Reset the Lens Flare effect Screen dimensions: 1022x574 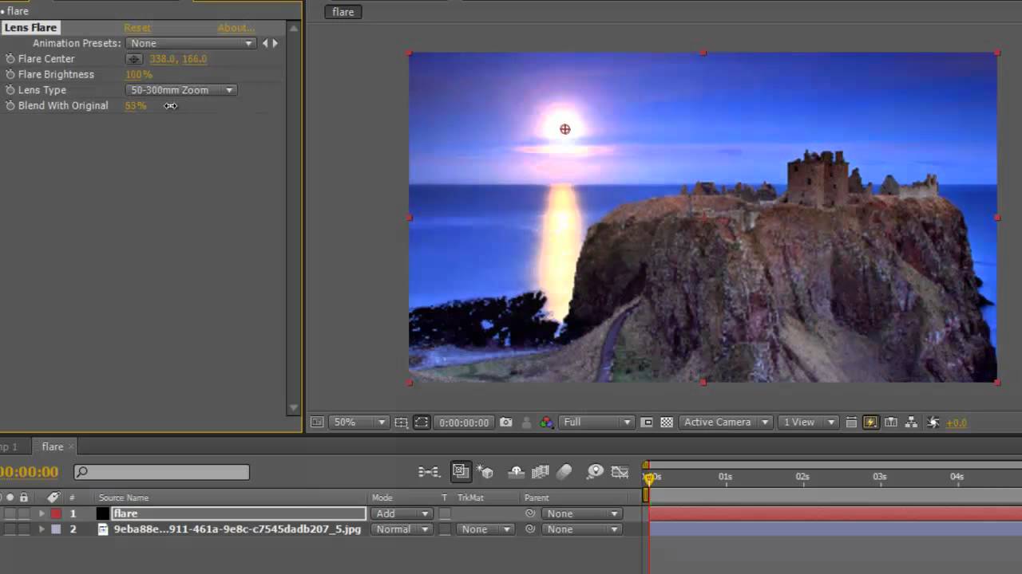(x=137, y=28)
